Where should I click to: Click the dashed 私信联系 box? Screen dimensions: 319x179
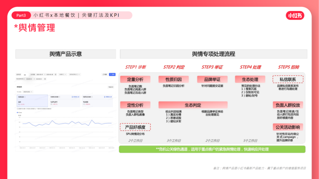[x=288, y=79]
